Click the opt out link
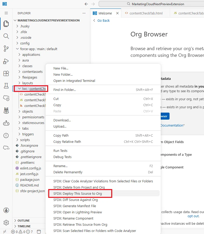The width and height of the screenshot is (204, 234). pyautogui.click(x=193, y=216)
